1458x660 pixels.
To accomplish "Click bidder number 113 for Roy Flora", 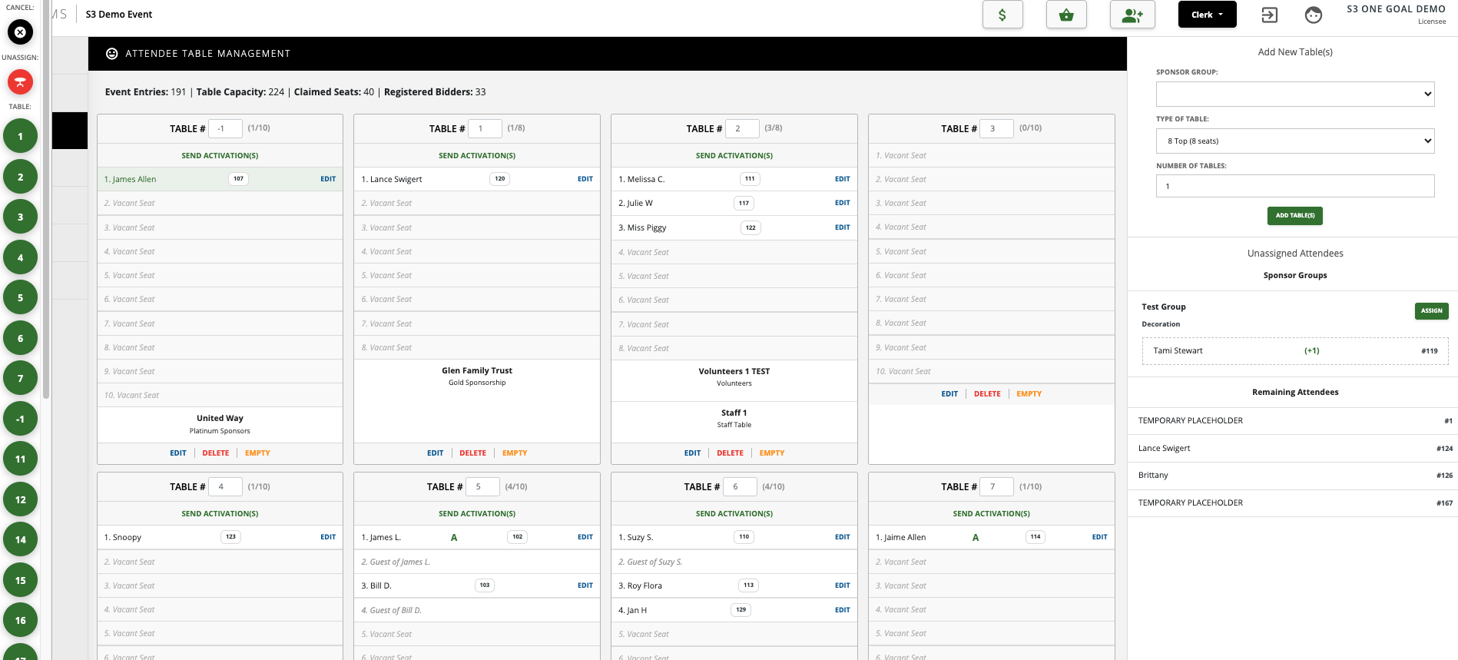I will [x=748, y=585].
